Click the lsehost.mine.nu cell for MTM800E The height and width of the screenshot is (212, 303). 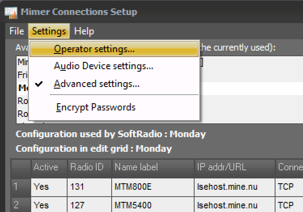pos(235,187)
